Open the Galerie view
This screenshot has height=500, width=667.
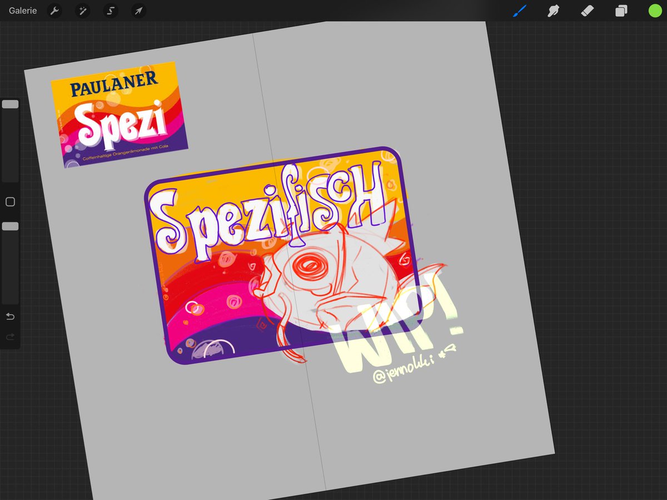[x=23, y=11]
